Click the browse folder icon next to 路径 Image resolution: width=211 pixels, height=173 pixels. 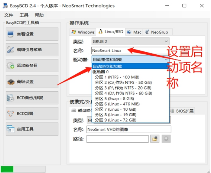(x=155, y=139)
